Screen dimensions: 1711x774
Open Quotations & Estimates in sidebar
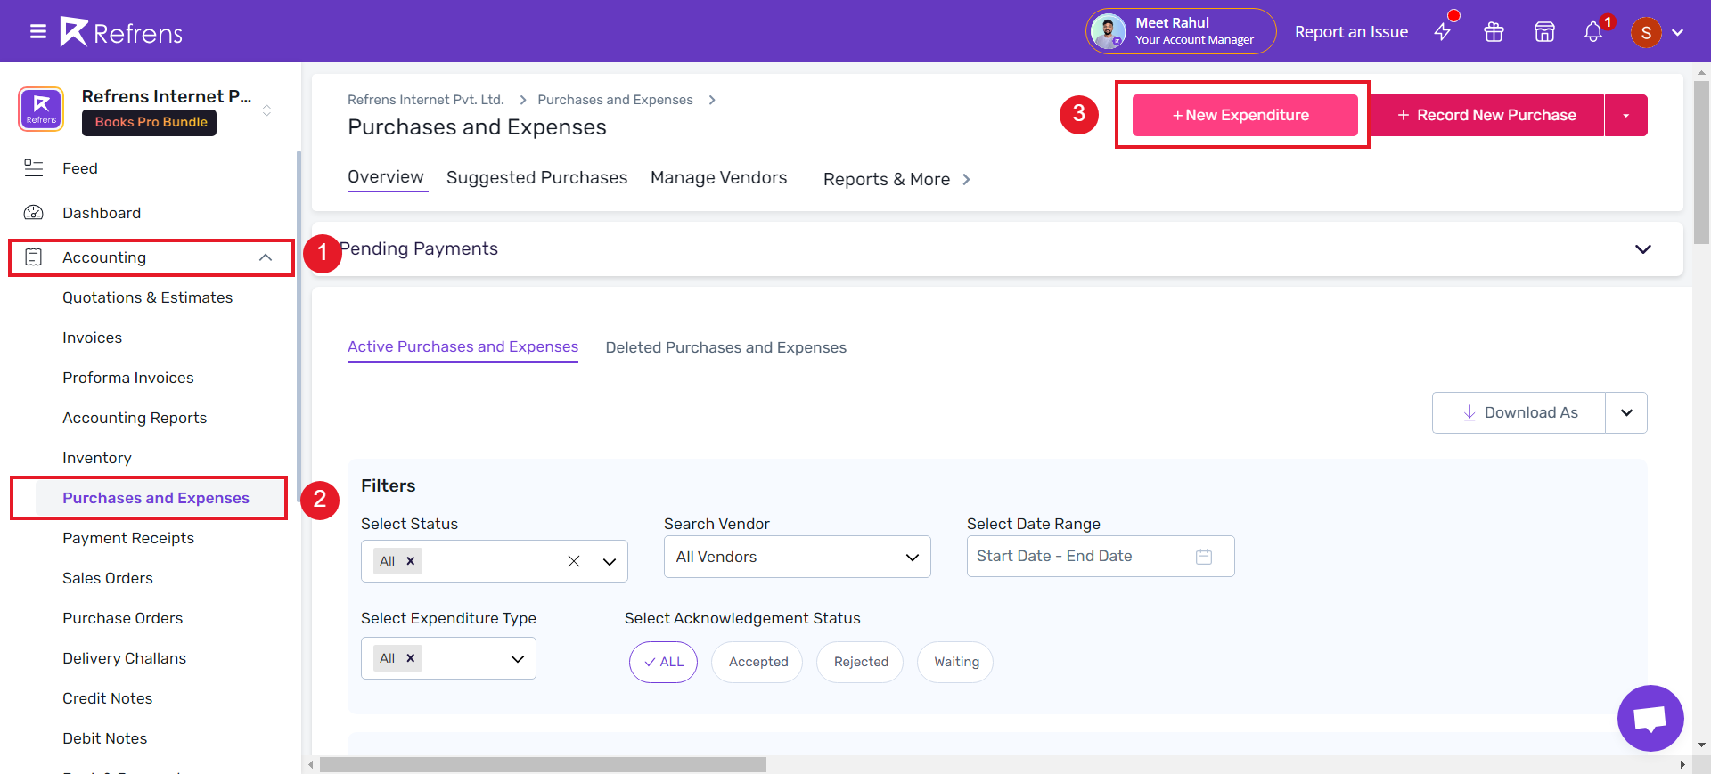147,297
